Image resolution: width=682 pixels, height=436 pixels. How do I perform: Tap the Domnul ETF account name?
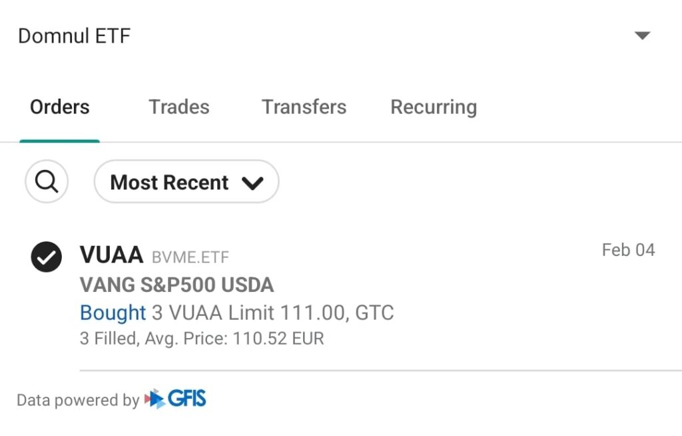click(74, 36)
